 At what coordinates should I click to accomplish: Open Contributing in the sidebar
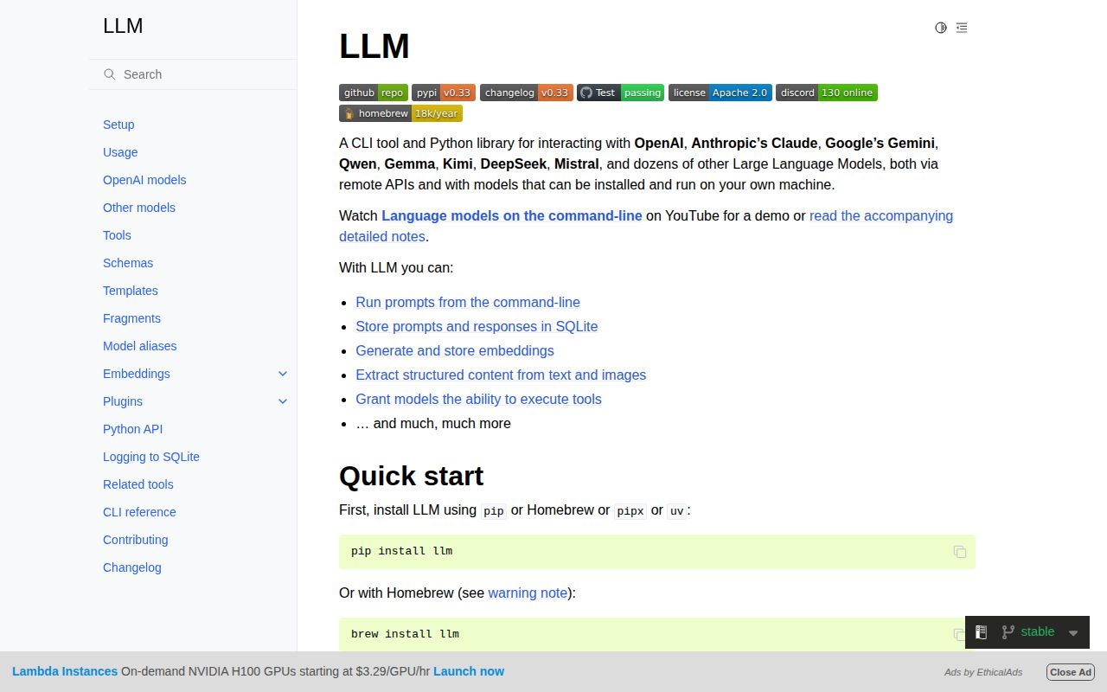click(x=136, y=540)
